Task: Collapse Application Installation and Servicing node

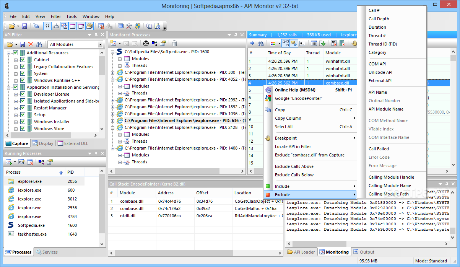Action: coord(9,87)
